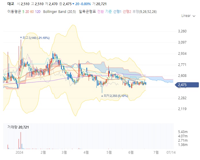The width and height of the screenshot is (200, 160).
Task: Click the 2.71m volume axis label
Action: [183, 141]
